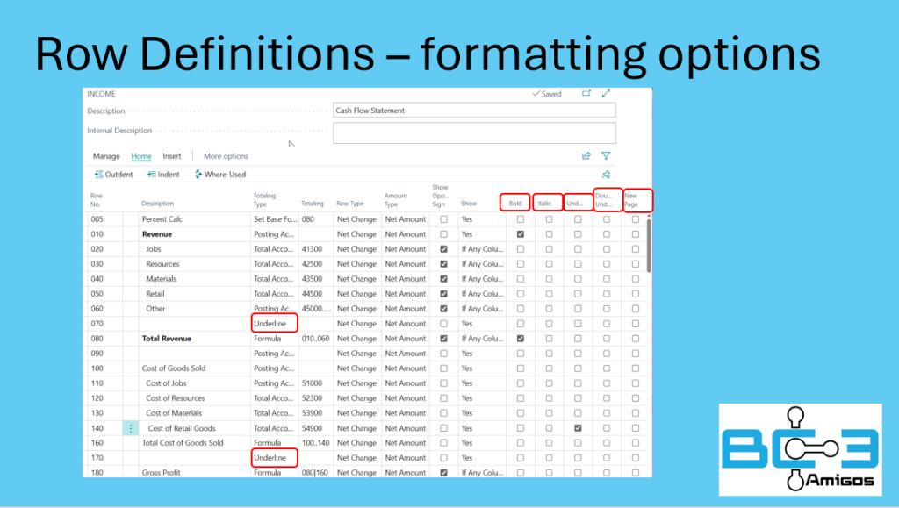The image size is (899, 508).
Task: Expand the page with the double-arrow icon
Action: (606, 94)
